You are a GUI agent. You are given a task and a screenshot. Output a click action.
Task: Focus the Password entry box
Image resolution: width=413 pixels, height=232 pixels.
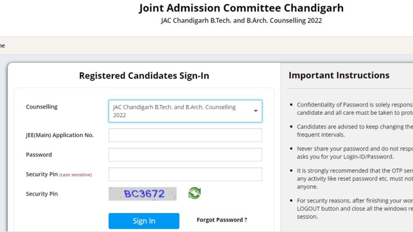(185, 154)
